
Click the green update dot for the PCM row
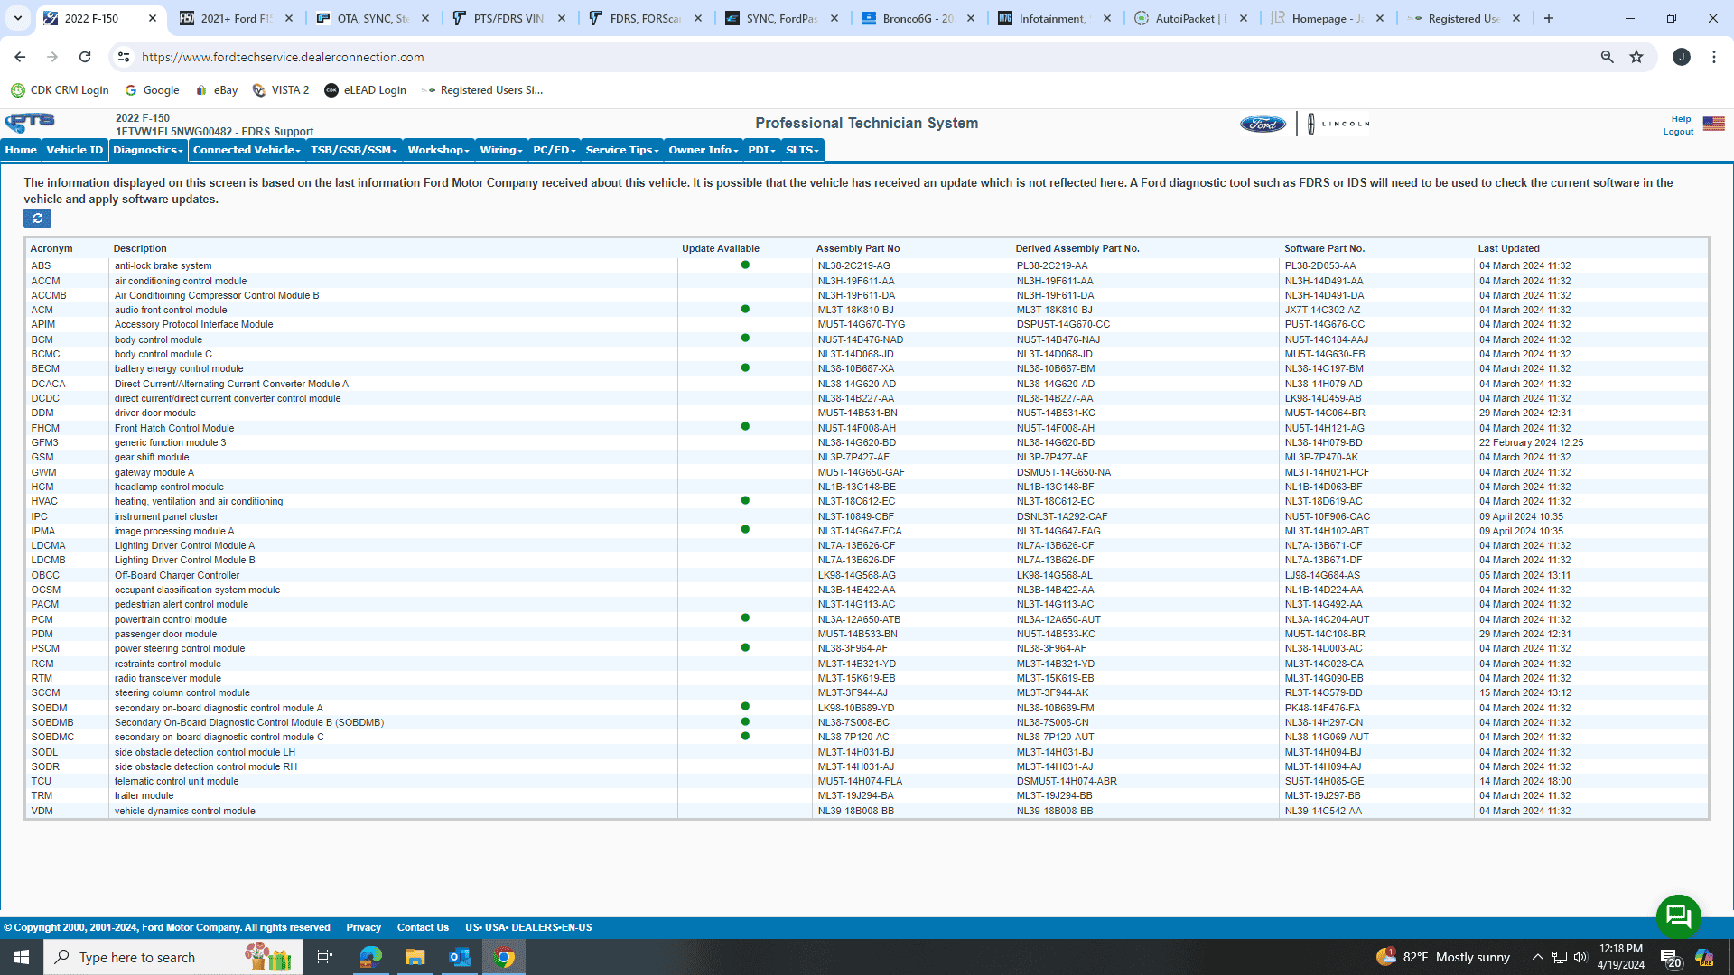coord(745,618)
